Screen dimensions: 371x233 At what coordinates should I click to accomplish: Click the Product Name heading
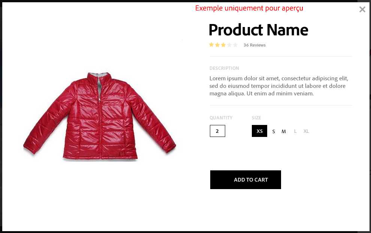tap(258, 30)
